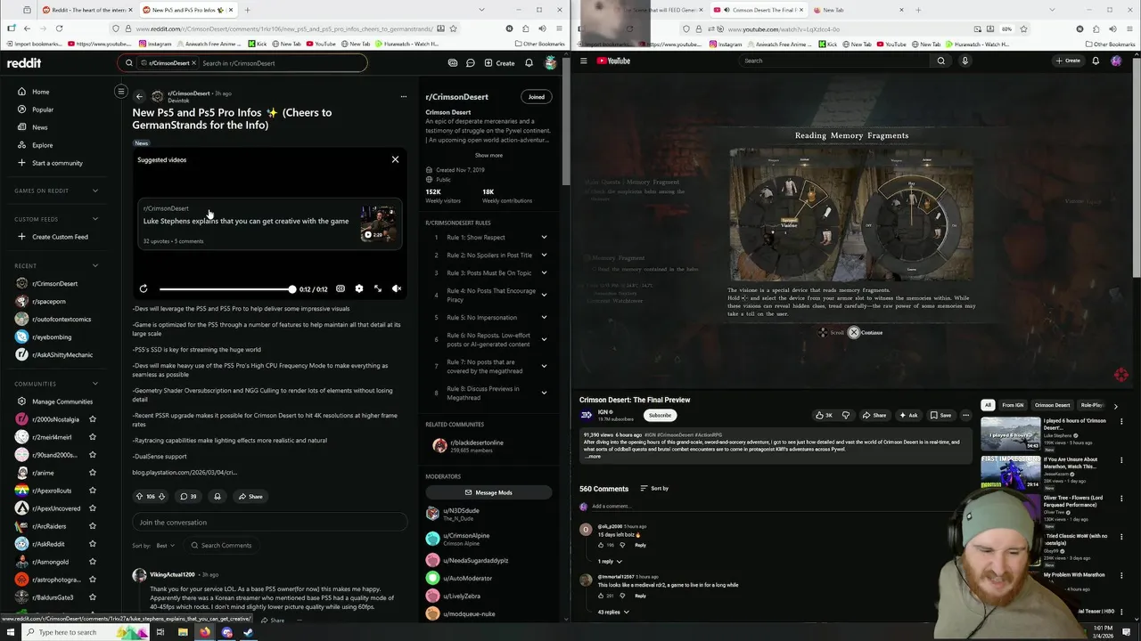1141x641 pixels.
Task: Open Reddit News section
Action: pos(40,127)
